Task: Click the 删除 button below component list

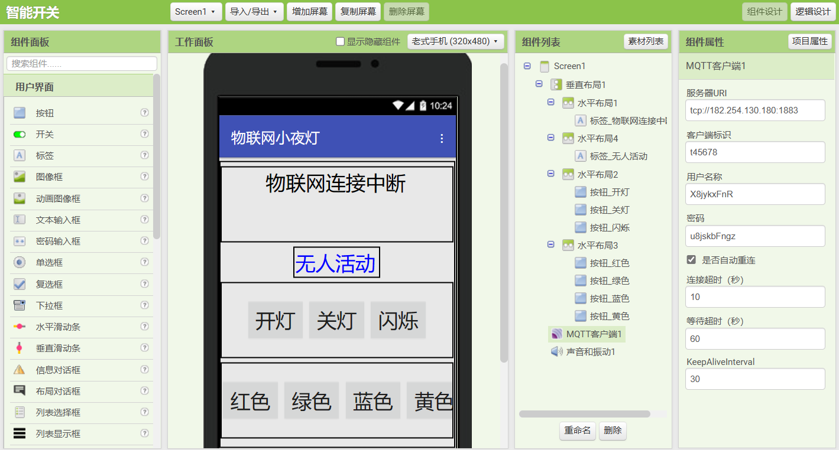Action: pos(613,431)
